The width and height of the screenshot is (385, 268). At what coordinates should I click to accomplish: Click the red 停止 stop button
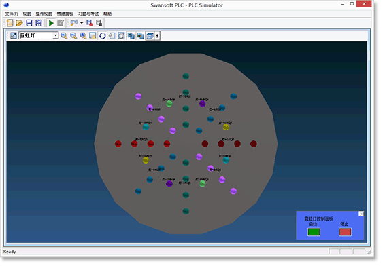click(x=345, y=232)
